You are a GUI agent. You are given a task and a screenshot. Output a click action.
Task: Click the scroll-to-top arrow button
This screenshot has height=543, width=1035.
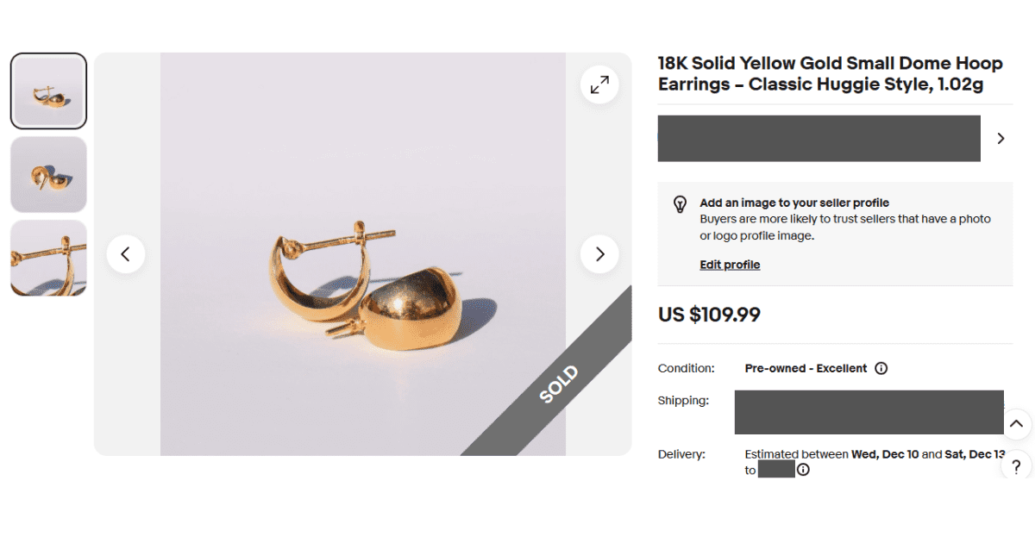tap(1016, 423)
